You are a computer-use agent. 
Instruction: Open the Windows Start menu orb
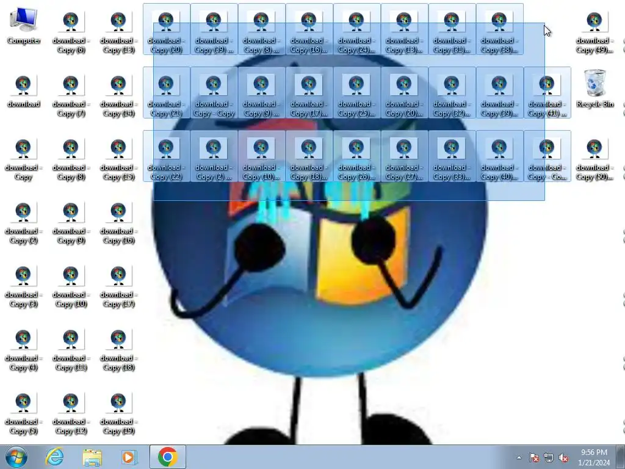[16, 457]
